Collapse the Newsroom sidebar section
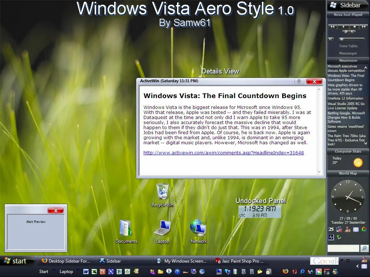Screen dimensions: 370x277 (x=348, y=60)
